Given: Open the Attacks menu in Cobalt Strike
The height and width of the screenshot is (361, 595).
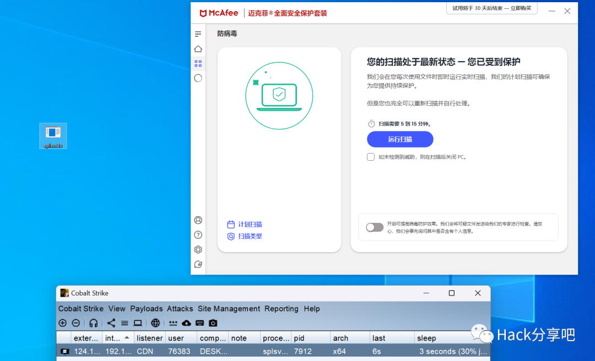Looking at the screenshot, I should [x=180, y=309].
